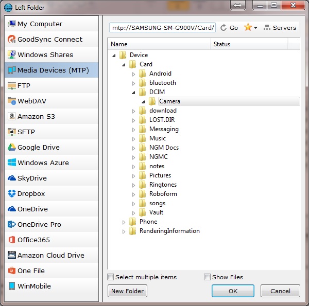The width and height of the screenshot is (309, 306).
Task: Click the FTP folder icon
Action: pos(12,85)
